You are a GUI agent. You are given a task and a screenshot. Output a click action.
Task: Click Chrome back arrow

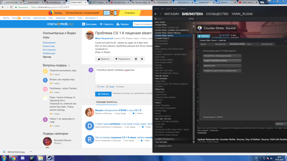tap(3, 7)
